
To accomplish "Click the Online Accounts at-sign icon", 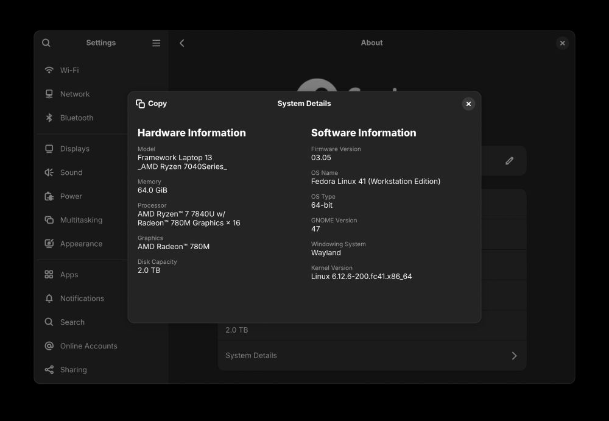I will coord(49,346).
